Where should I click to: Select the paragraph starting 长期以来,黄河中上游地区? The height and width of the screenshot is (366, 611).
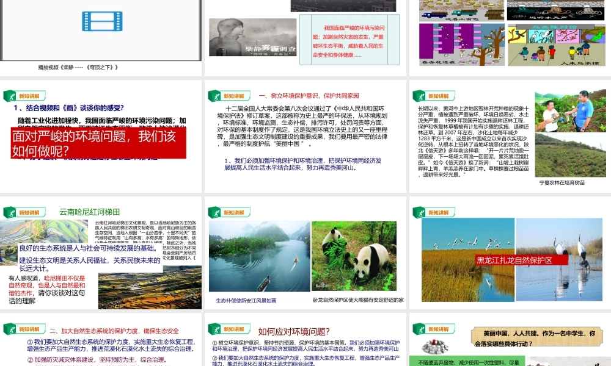tap(473, 142)
